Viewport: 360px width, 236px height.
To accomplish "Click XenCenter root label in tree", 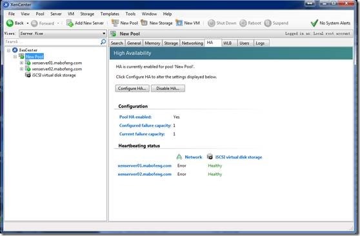I will pos(28,50).
